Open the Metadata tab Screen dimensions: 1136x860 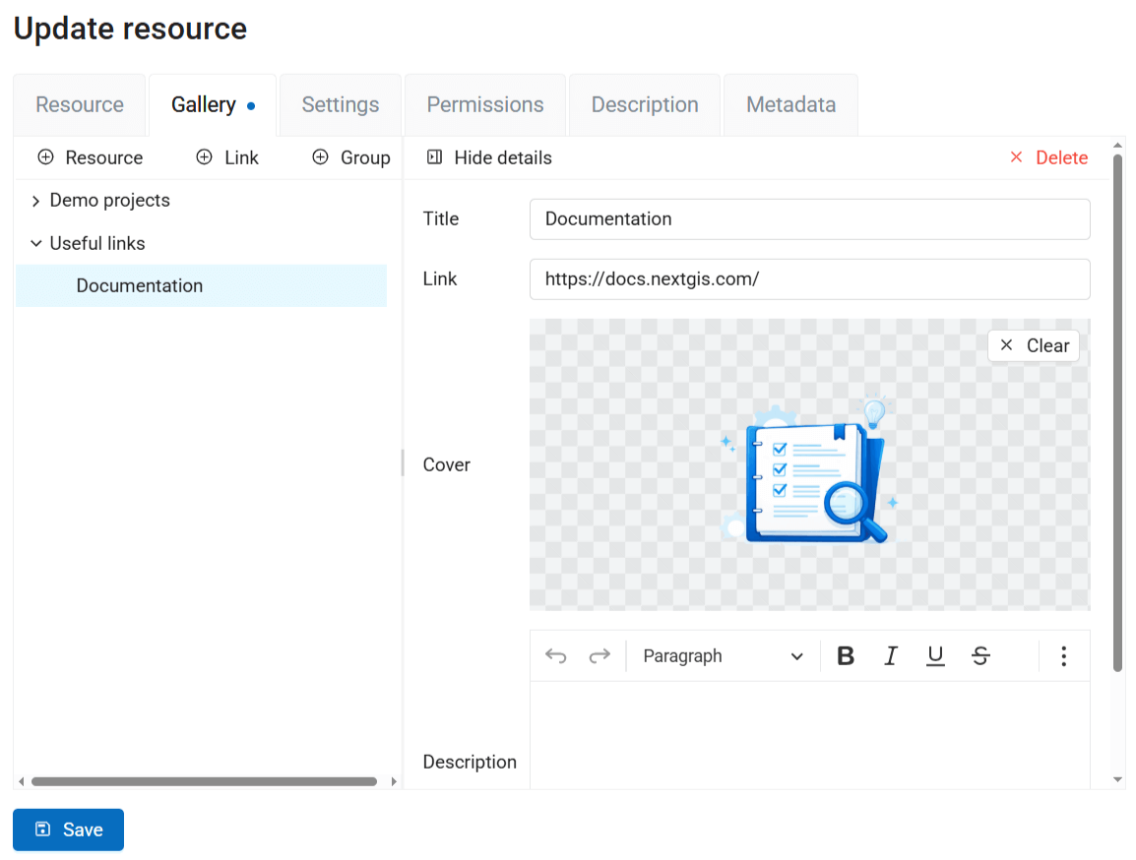click(x=790, y=105)
